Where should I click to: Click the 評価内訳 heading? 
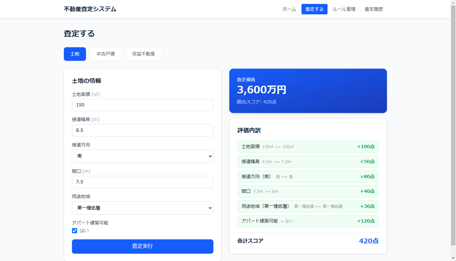click(x=249, y=130)
